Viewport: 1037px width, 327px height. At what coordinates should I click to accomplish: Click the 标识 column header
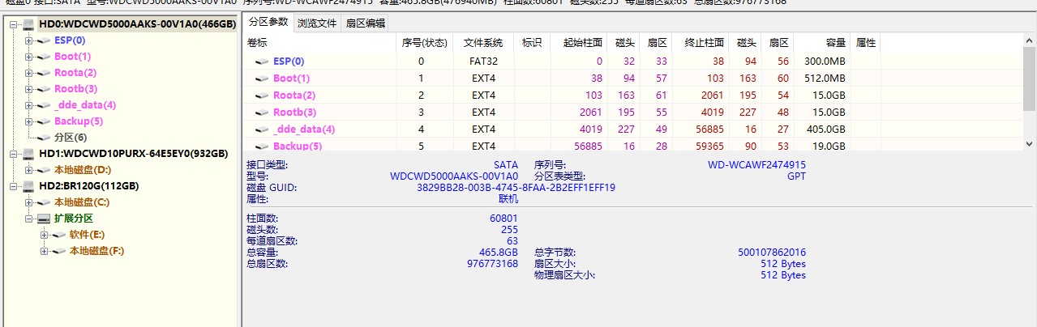532,43
